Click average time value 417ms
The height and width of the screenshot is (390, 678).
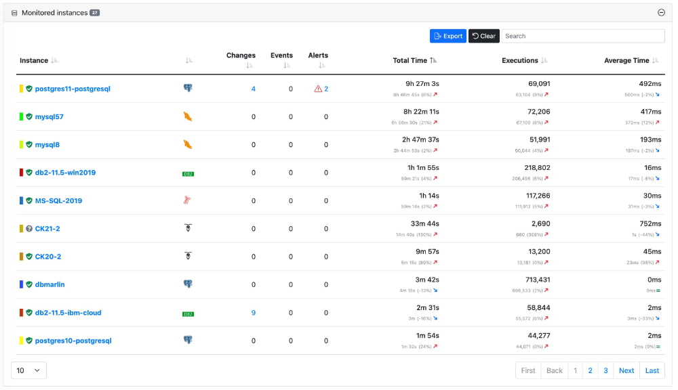tap(651, 112)
